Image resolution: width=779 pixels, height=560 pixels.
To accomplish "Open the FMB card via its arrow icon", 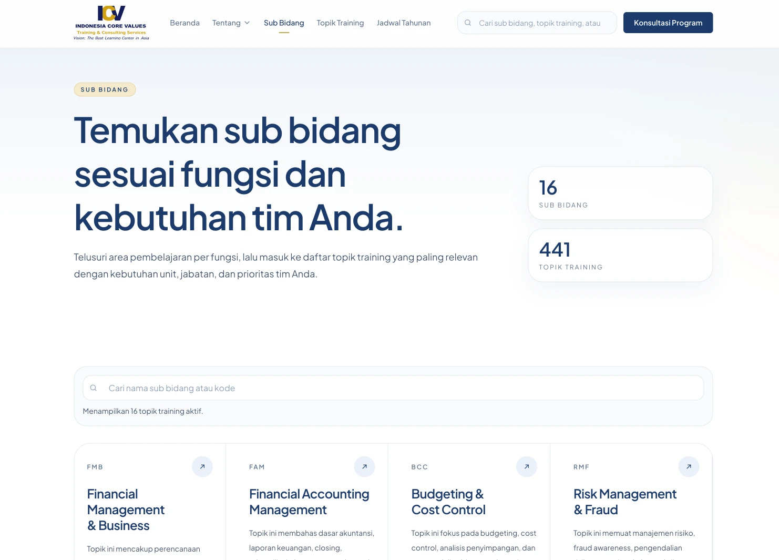I will click(x=202, y=466).
